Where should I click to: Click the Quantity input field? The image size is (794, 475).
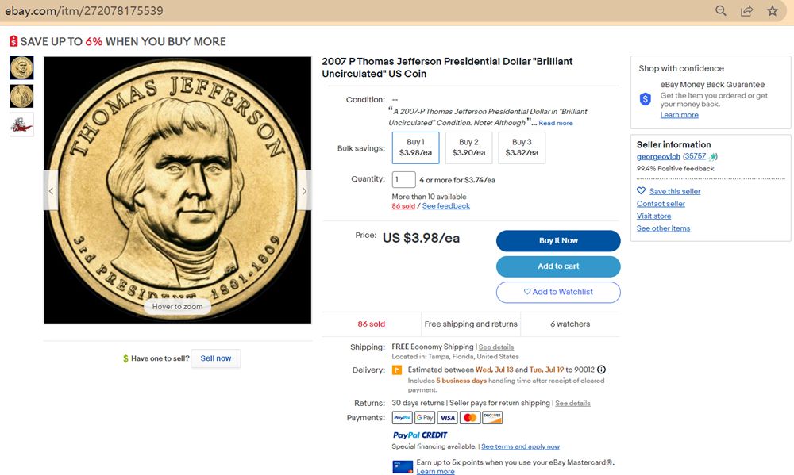coord(403,180)
